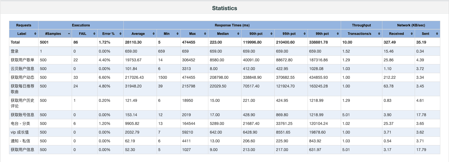Select the 获取用户动态 row label

point(22,77)
